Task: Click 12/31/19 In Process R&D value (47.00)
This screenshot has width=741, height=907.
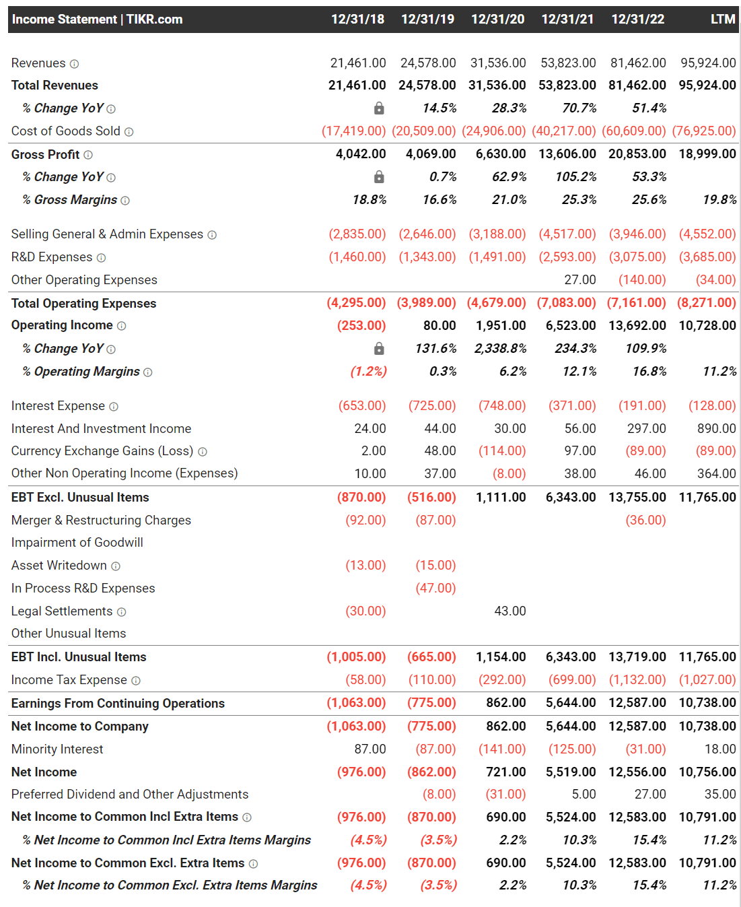Action: 435,589
